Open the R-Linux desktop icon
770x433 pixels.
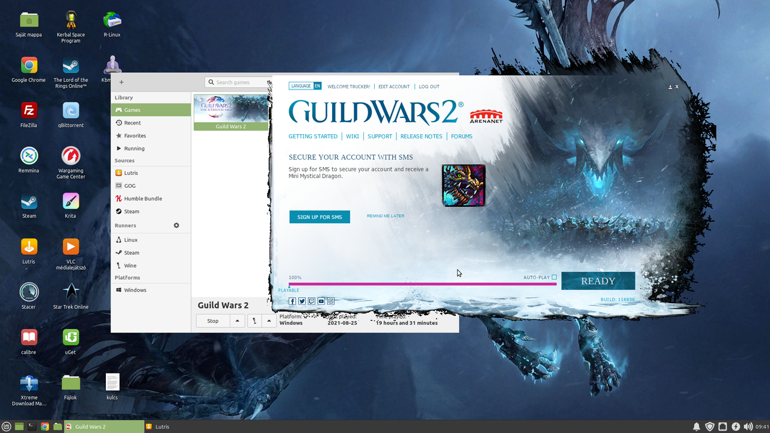tap(112, 24)
